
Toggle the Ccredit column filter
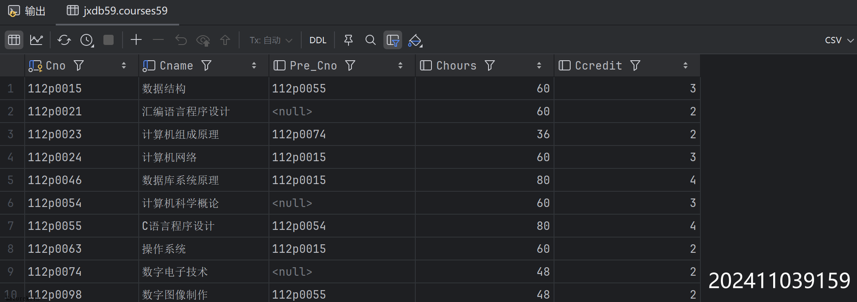635,65
